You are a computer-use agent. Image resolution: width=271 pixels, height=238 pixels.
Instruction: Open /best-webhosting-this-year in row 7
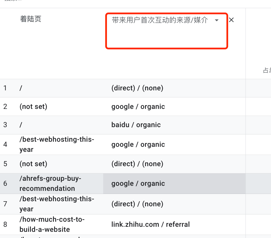[x=57, y=204]
